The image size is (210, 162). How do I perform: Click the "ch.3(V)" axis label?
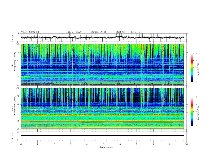coord(13,136)
